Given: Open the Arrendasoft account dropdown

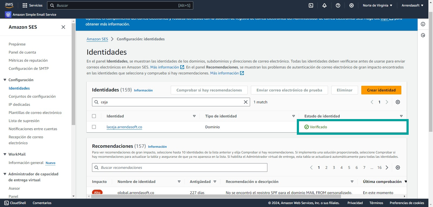Looking at the screenshot, I should (412, 5).
